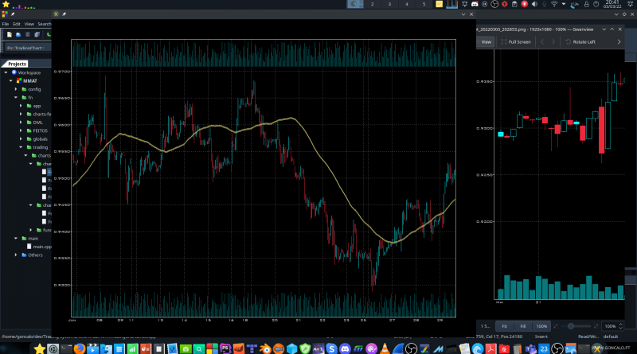637x354 pixels.
Task: Expand Gwenview toolbar overflow chevron
Action: pos(619,41)
